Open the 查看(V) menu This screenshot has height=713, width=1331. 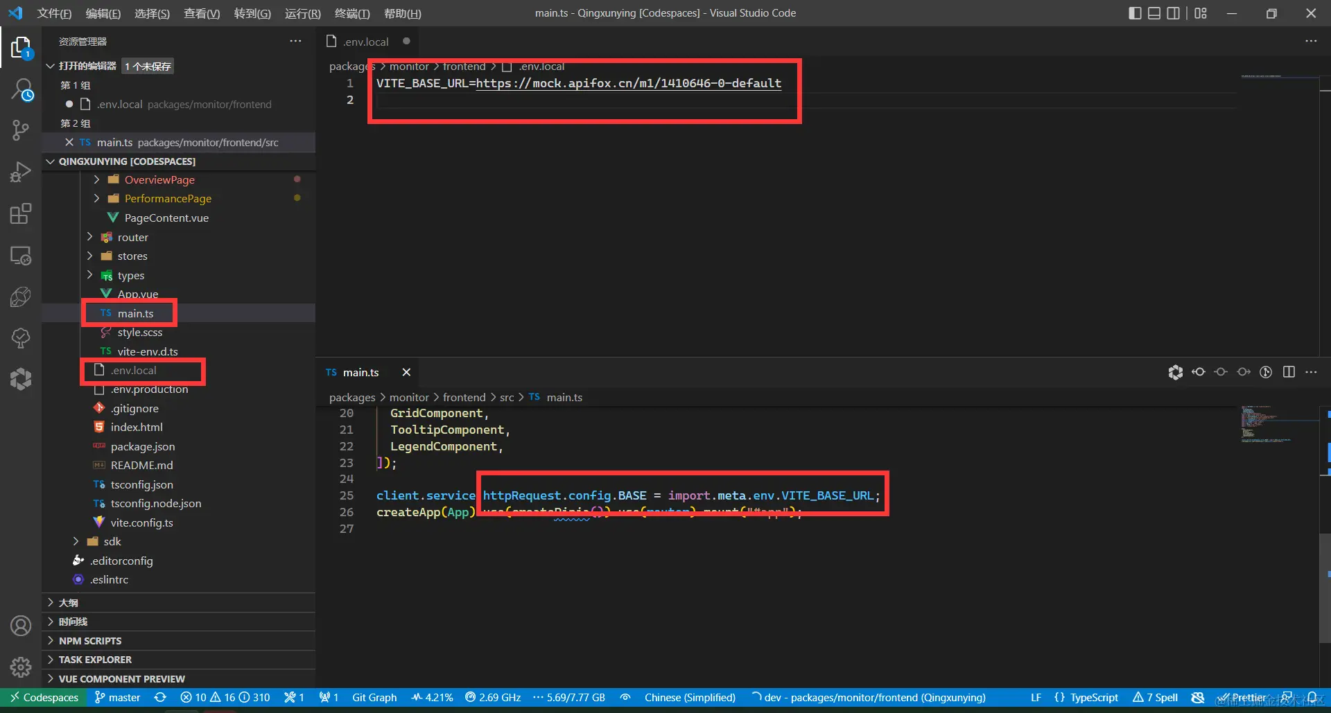click(202, 13)
